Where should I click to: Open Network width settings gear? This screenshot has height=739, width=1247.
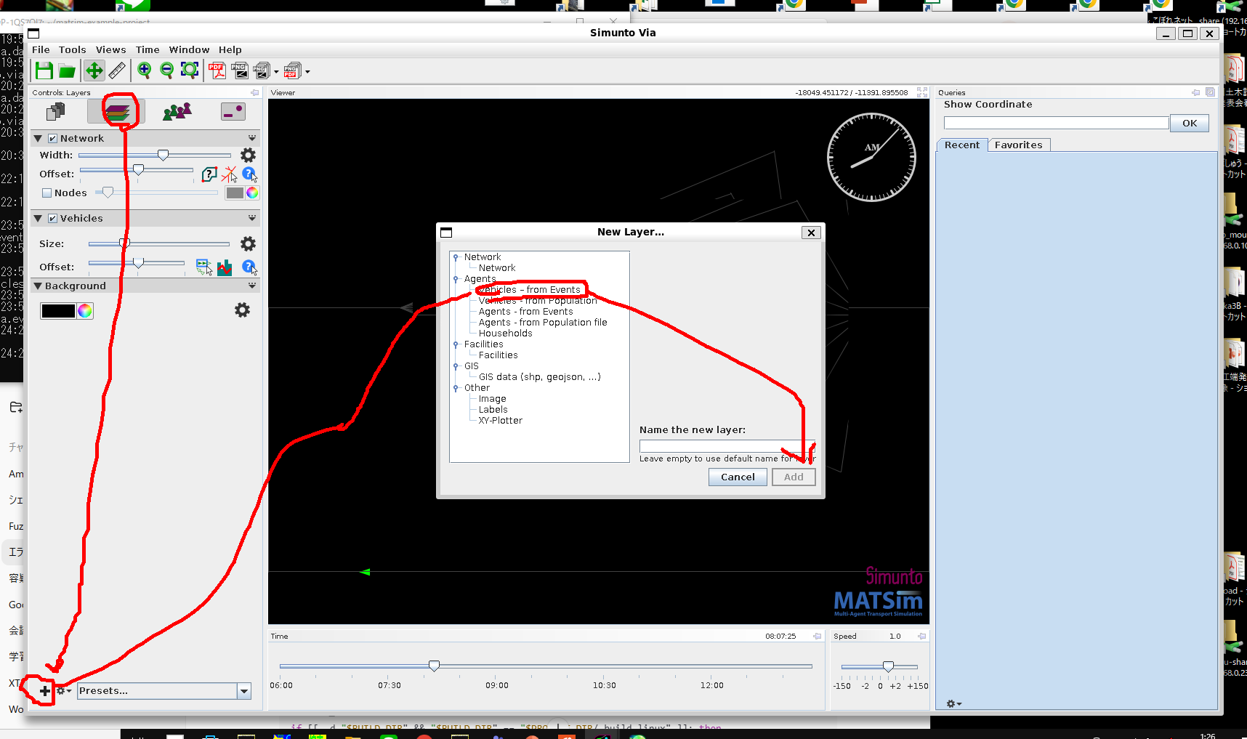248,155
